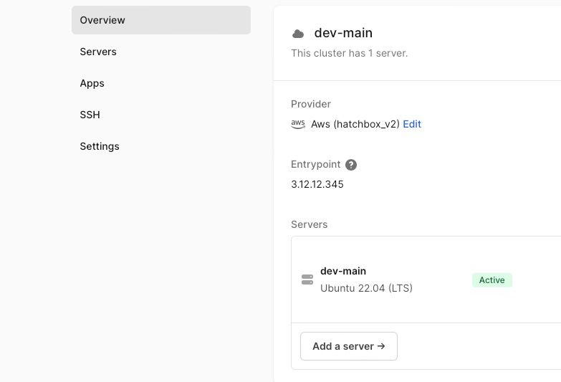This screenshot has width=561, height=382.
Task: Click 'This cluster has 1 server.' text
Action: pyautogui.click(x=349, y=53)
